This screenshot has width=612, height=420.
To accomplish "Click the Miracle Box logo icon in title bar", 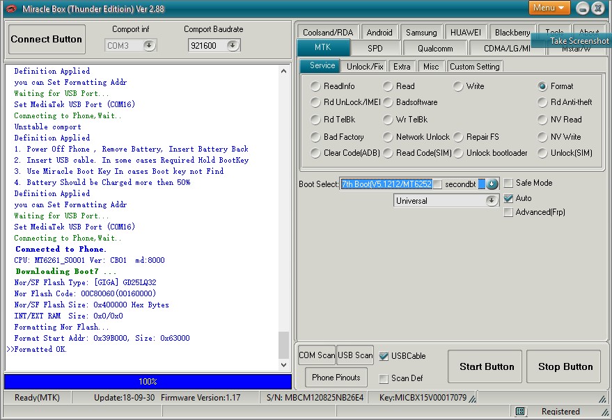I will 11,8.
